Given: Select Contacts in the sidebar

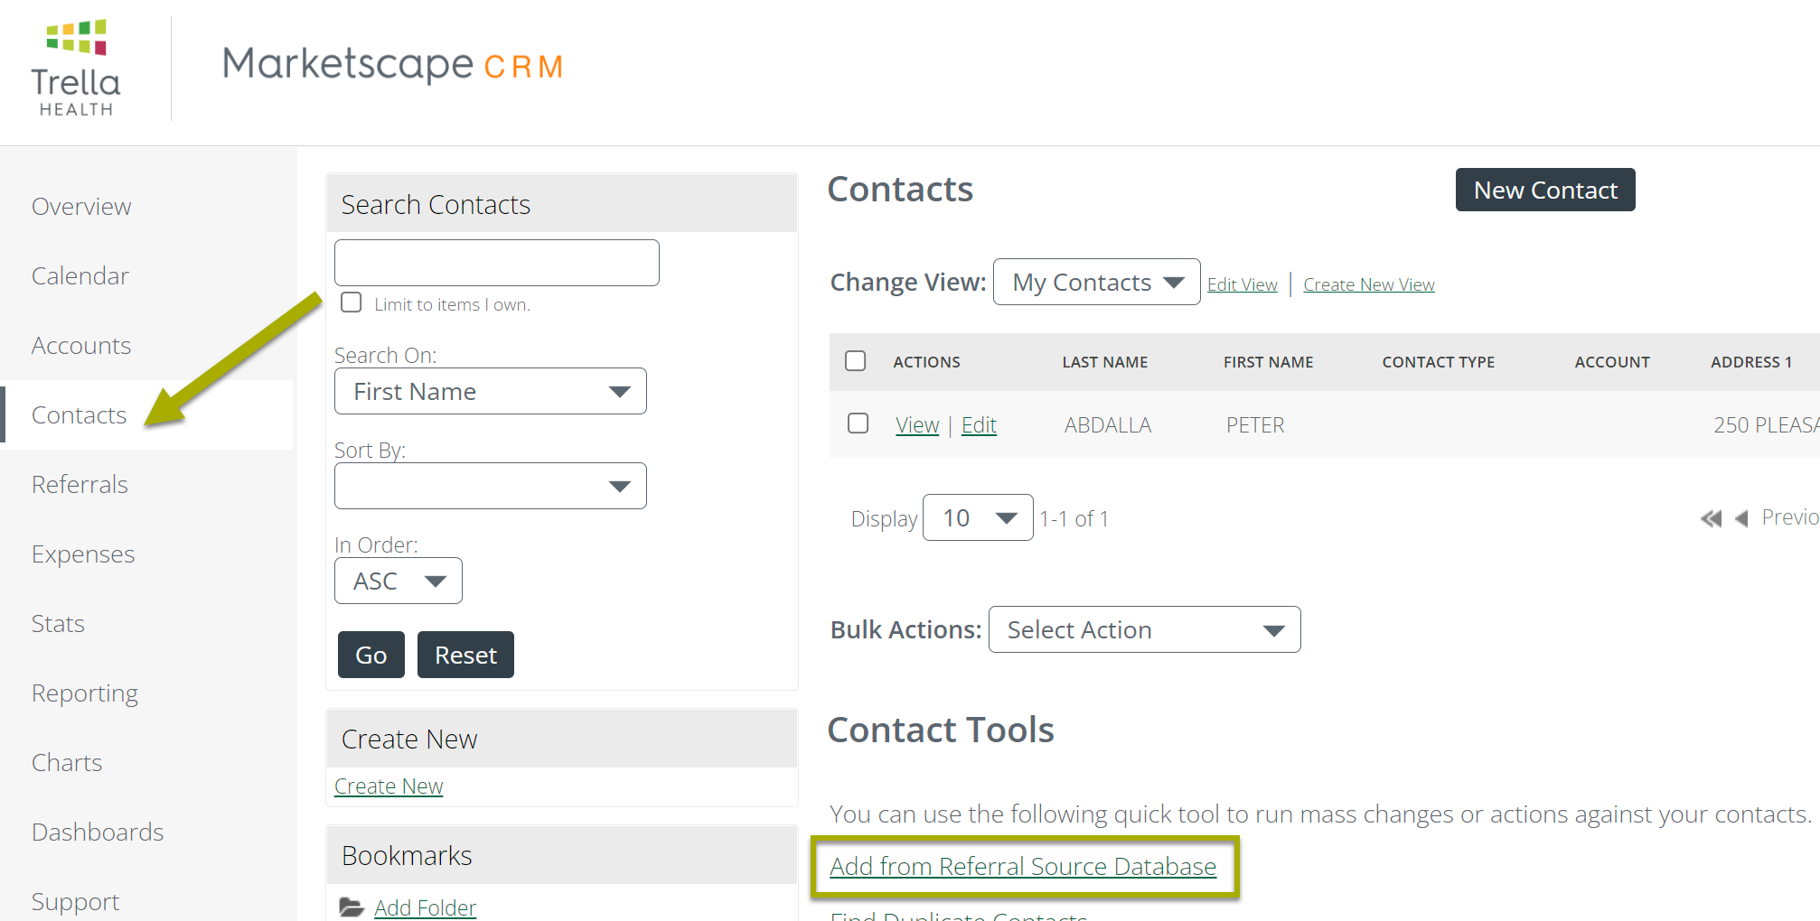Looking at the screenshot, I should pos(80,415).
